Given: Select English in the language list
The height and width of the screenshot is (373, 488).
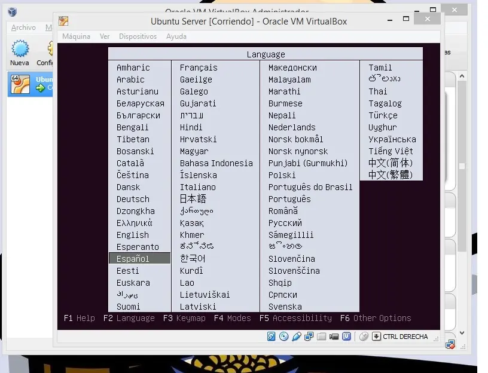Looking at the screenshot, I should (133, 235).
